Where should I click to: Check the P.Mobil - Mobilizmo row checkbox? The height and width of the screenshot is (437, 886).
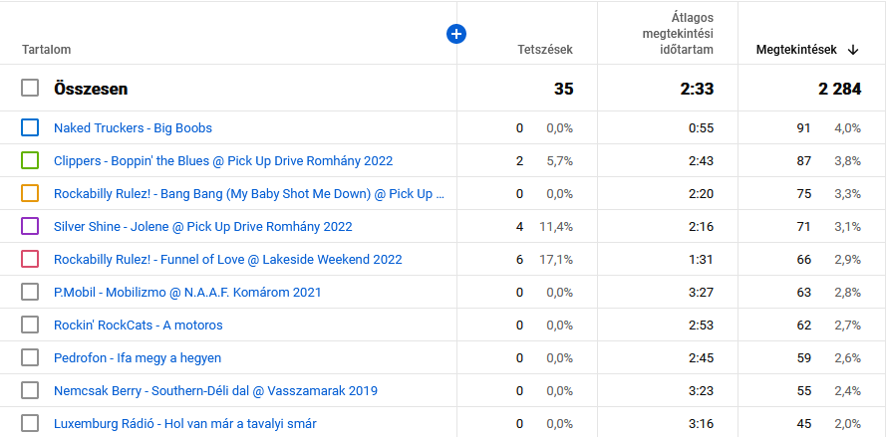click(x=30, y=292)
